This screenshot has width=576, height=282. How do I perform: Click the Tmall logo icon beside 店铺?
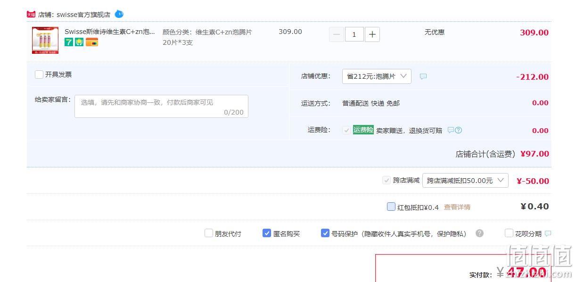tap(31, 14)
